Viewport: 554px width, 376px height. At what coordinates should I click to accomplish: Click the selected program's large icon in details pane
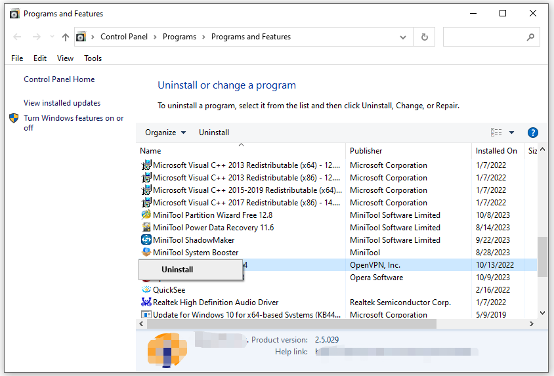tap(167, 350)
